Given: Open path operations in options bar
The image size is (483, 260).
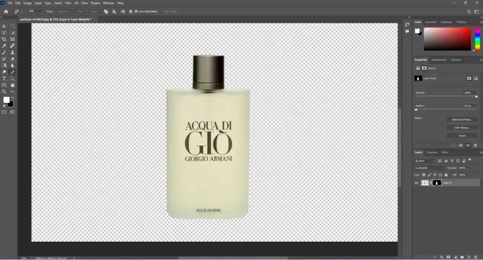Looking at the screenshot, I should point(106,11).
